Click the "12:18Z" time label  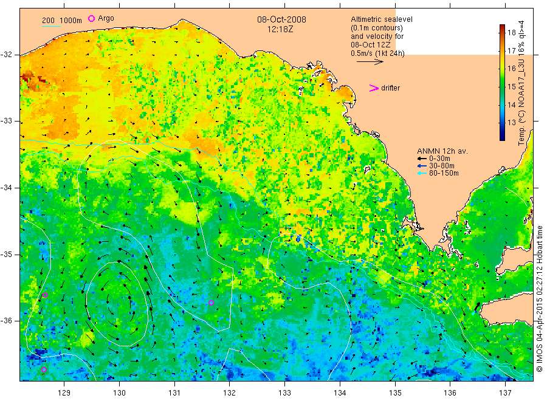[x=280, y=29]
